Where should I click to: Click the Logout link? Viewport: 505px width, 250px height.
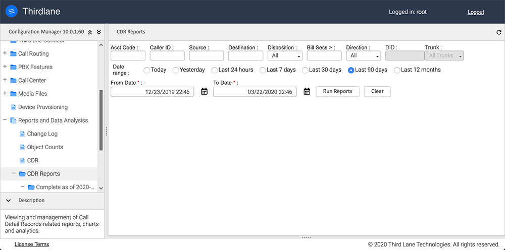(x=475, y=12)
